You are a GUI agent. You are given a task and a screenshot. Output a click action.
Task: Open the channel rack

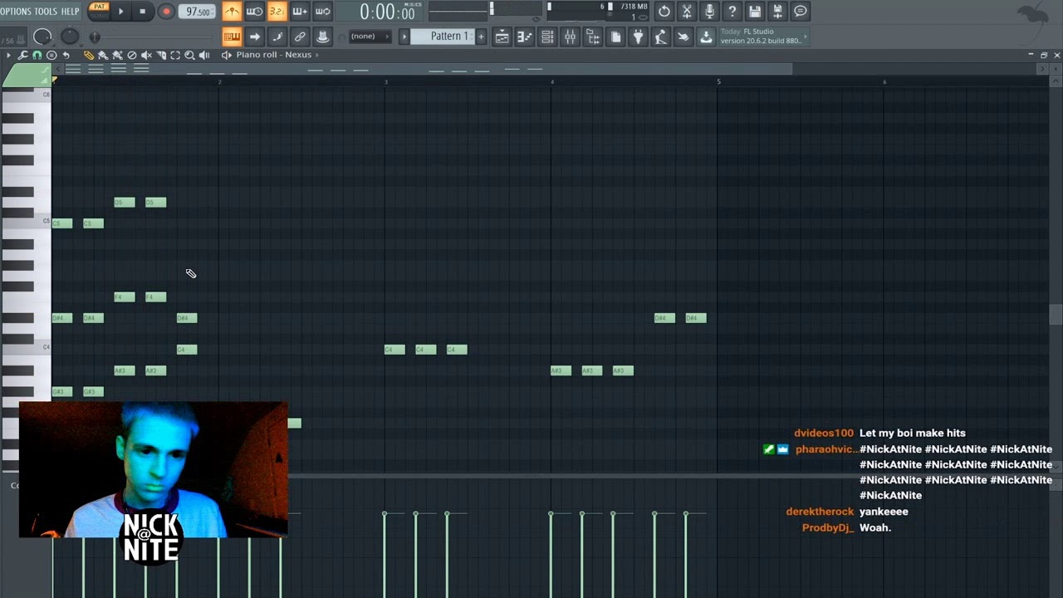click(547, 37)
